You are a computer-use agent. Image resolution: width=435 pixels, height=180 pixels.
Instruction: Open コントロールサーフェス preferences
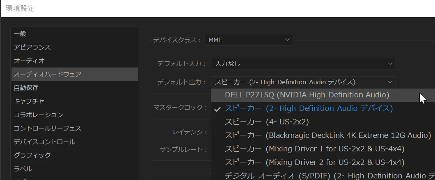[x=75, y=128]
